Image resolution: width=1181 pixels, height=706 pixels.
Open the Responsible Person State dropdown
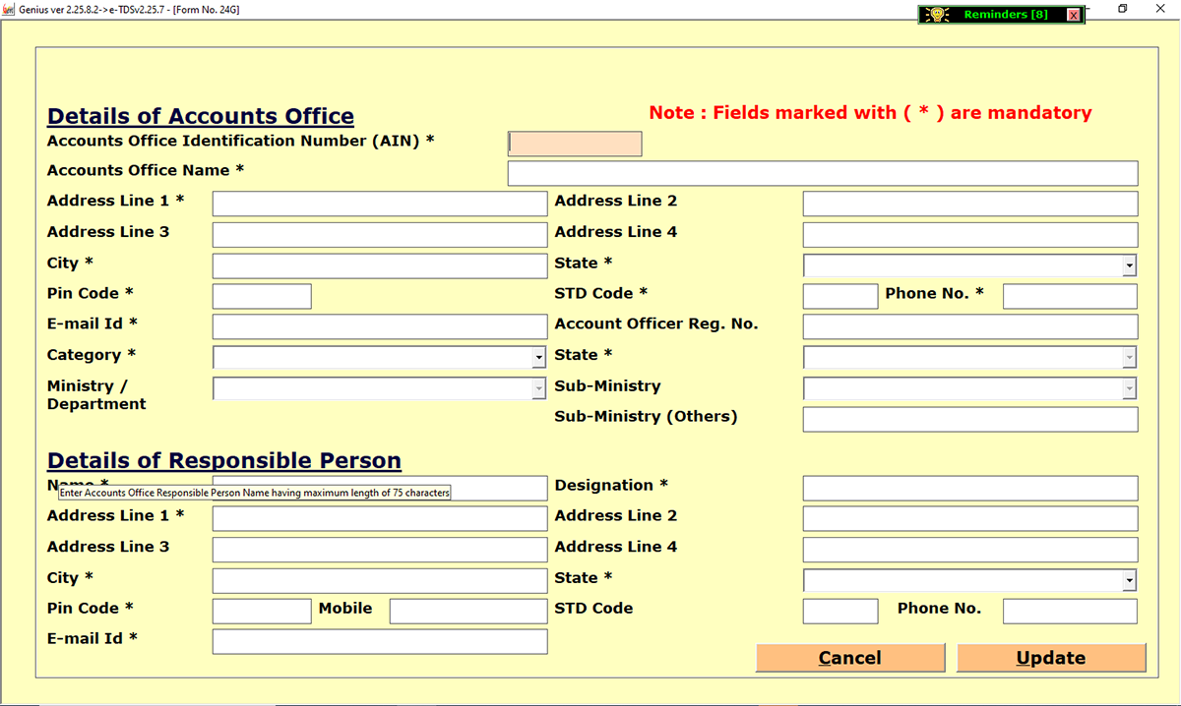click(x=1129, y=580)
